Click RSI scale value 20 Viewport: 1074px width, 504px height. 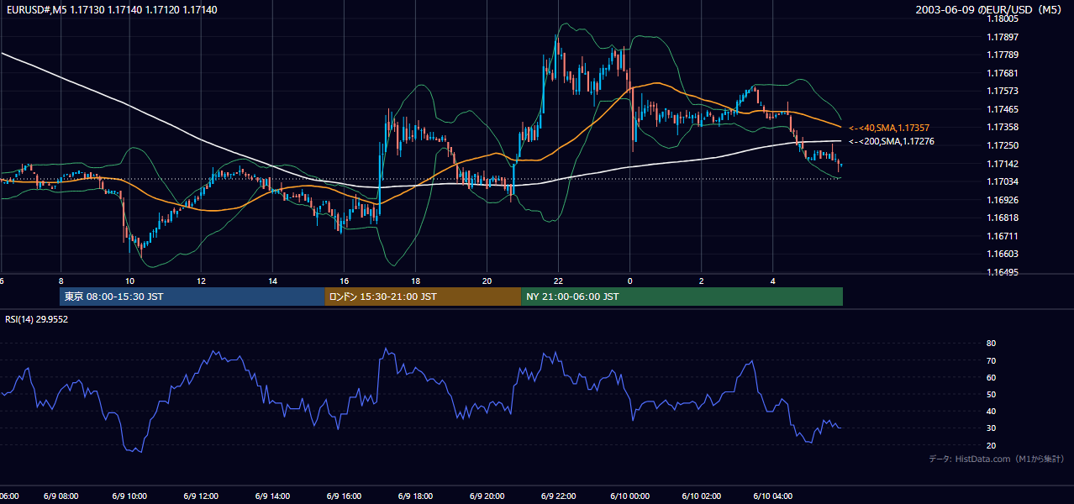pos(991,445)
